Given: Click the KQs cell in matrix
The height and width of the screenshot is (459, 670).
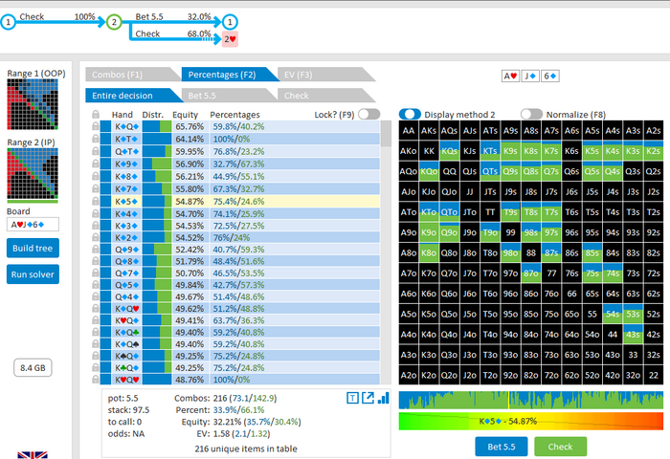Looking at the screenshot, I should 449,151.
